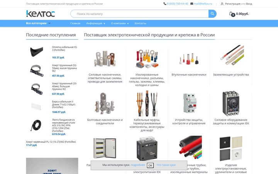The image size is (278, 174).
Task: Open the distribution cabinet category image
Action: [105, 148]
